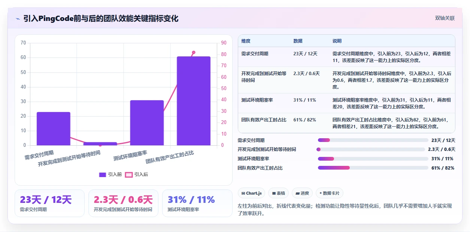Toggle the purple 引入前 legend swatch
Viewport: 470px width, 232px height.
click(103, 174)
